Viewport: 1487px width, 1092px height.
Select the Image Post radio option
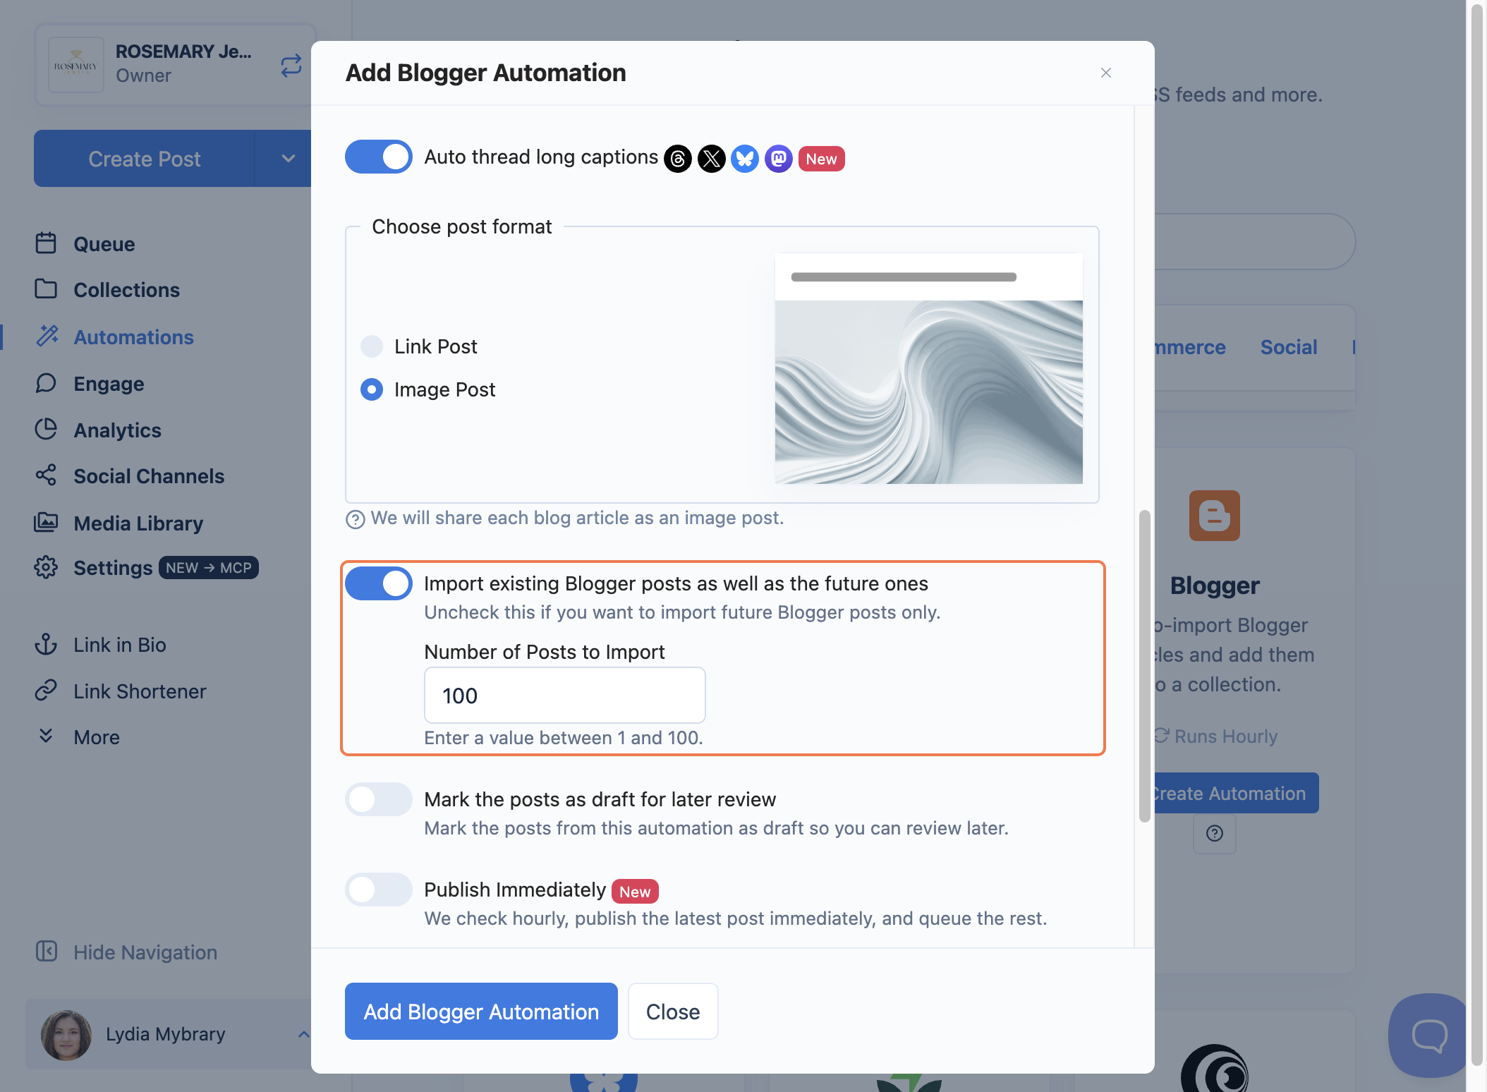tap(372, 389)
